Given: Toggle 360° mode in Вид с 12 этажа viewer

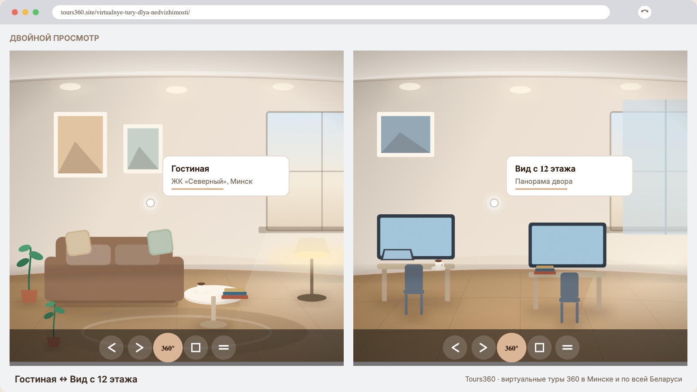Looking at the screenshot, I should coord(511,348).
